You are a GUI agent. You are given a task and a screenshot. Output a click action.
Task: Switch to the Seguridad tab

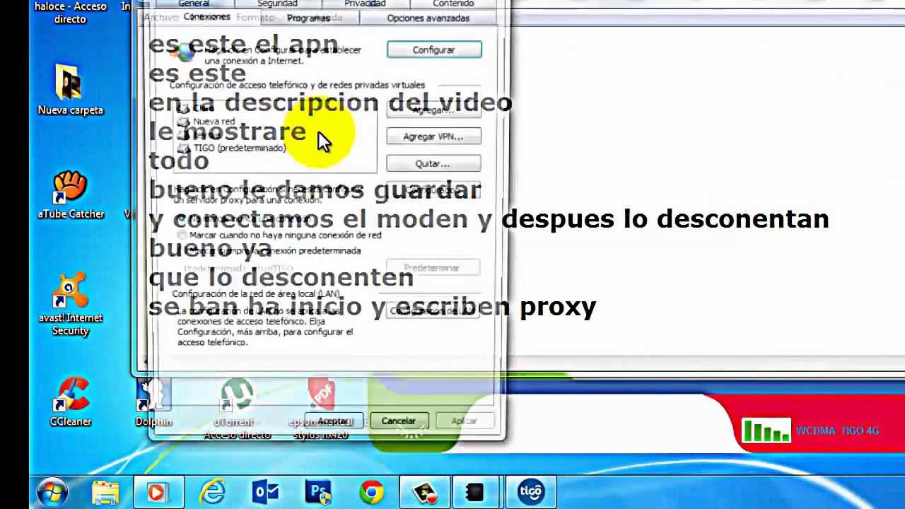click(x=277, y=4)
